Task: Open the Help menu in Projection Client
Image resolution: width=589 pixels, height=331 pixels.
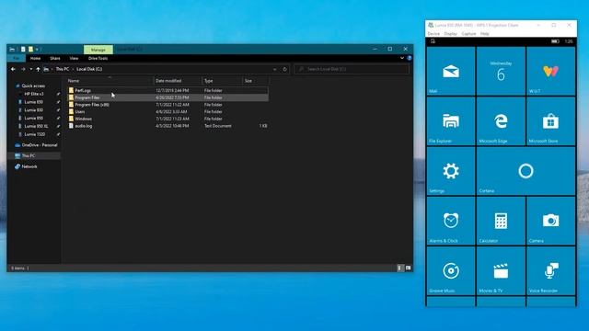Action: click(485, 34)
